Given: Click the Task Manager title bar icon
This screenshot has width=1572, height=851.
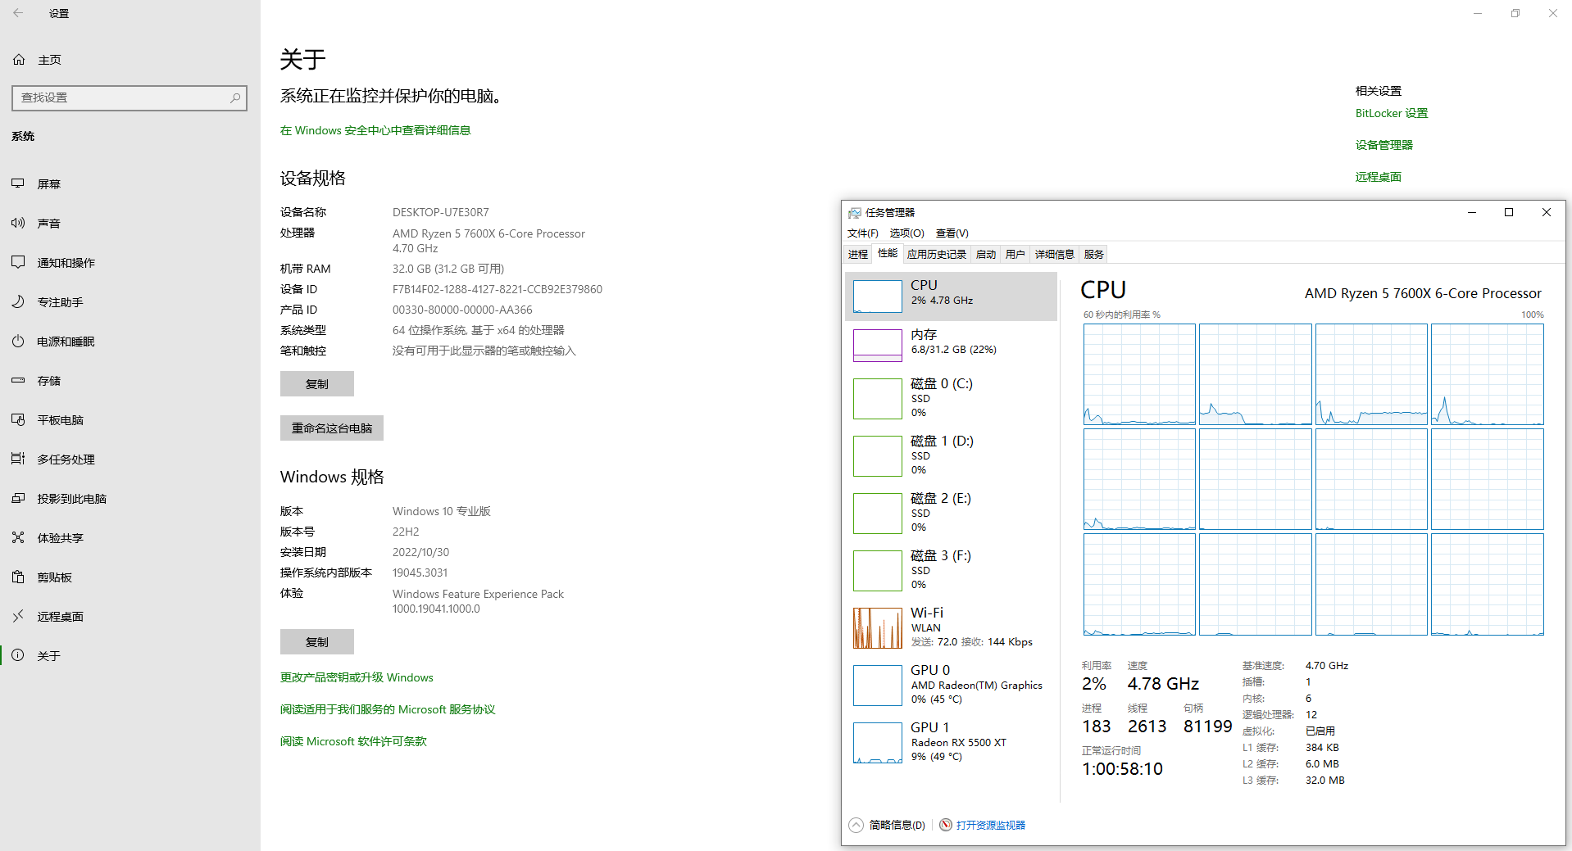Looking at the screenshot, I should coord(855,213).
